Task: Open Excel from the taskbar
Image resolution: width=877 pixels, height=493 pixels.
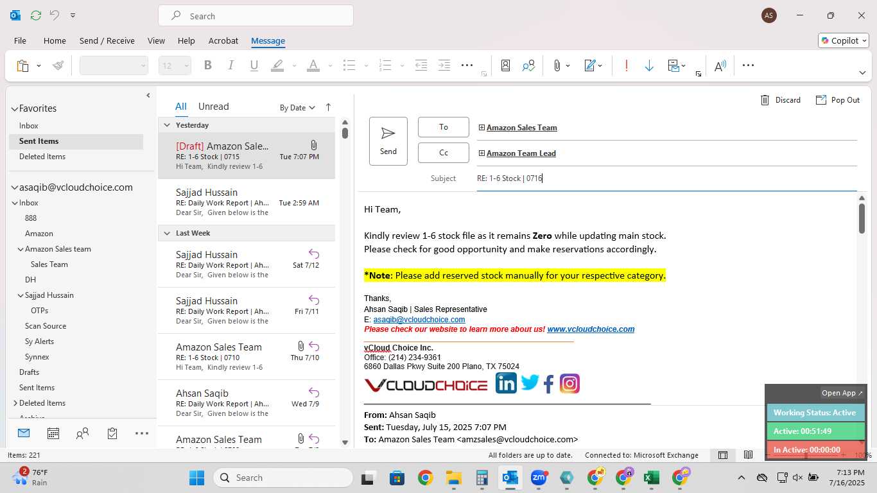Action: click(x=652, y=478)
